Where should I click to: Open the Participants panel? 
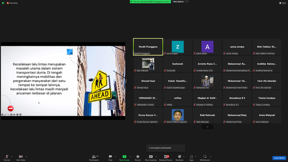(x=94, y=157)
